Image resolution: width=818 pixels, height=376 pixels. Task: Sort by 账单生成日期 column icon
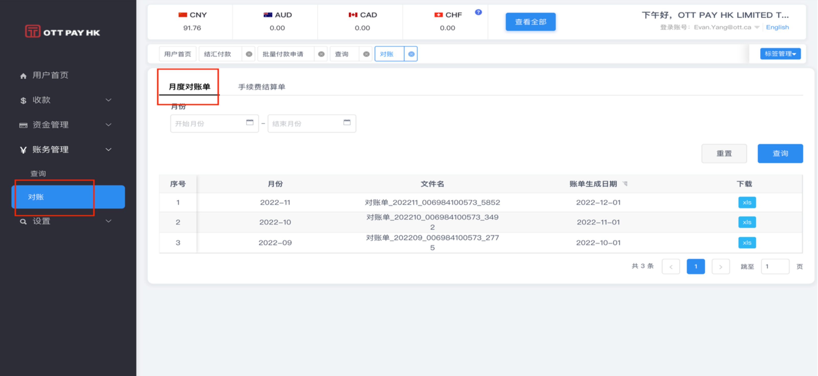click(x=625, y=184)
